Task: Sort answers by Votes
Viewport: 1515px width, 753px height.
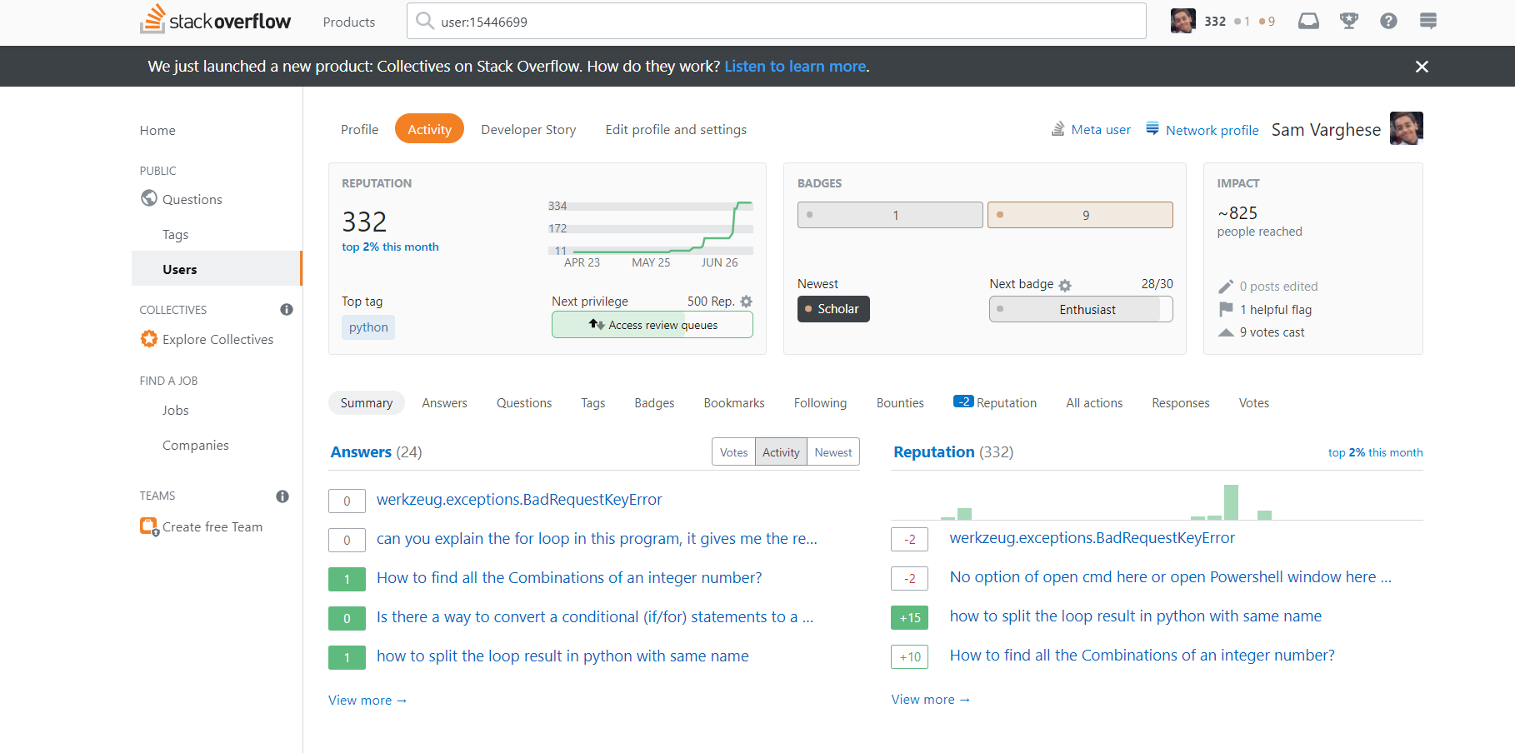Action: [x=733, y=451]
